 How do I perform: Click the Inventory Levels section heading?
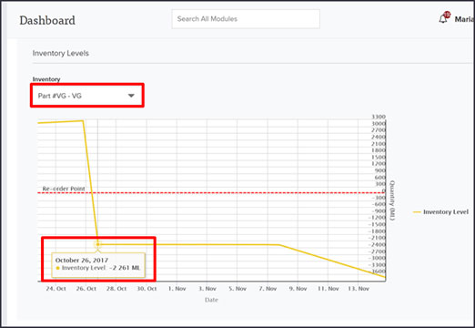tap(61, 53)
